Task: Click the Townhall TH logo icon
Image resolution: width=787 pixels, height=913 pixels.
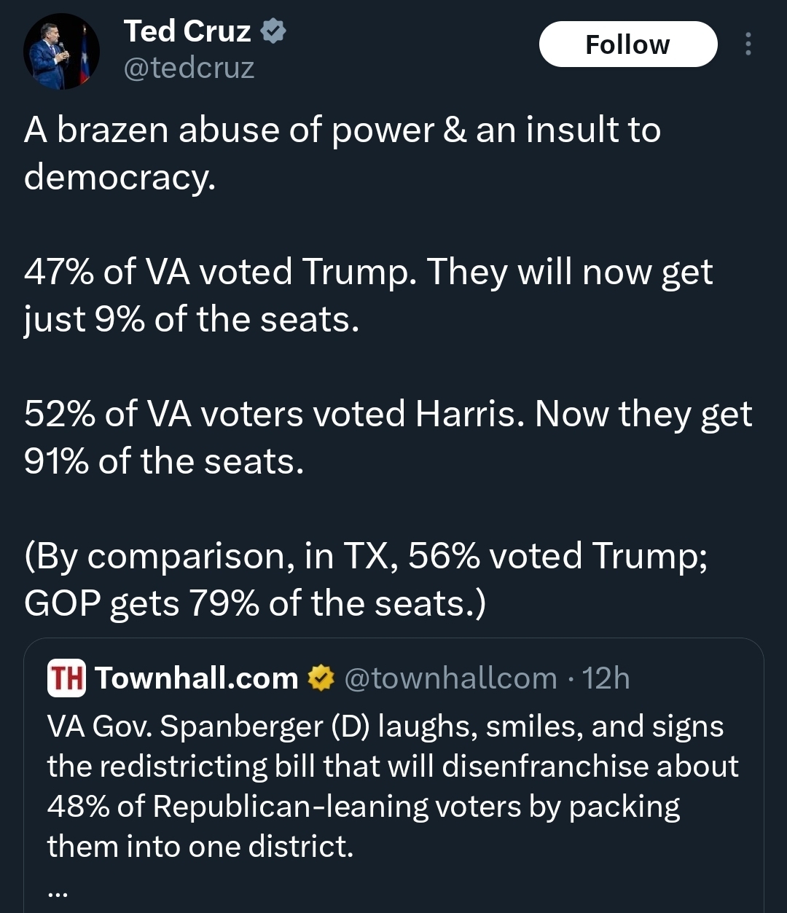Action: coord(66,678)
